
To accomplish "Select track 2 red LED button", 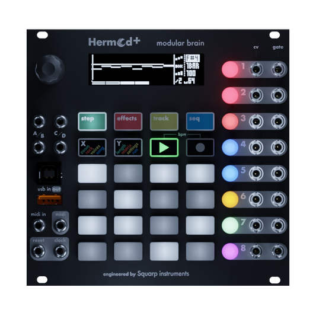I will click(x=230, y=95).
